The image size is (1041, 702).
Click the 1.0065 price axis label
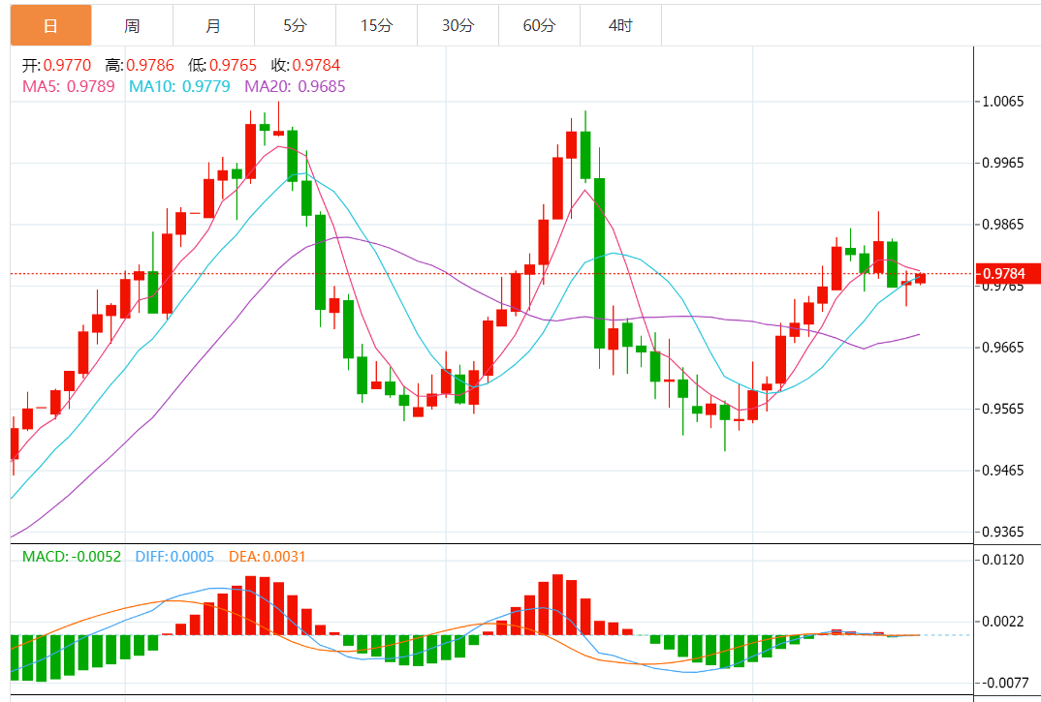pyautogui.click(x=1003, y=102)
